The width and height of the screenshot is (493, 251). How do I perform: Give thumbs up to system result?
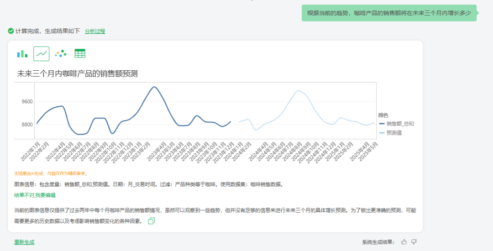(404, 242)
